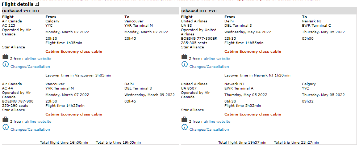Open the airline website link for Vancouver–Delhi flight
Viewport: 359px width, 148px height.
coord(38,122)
